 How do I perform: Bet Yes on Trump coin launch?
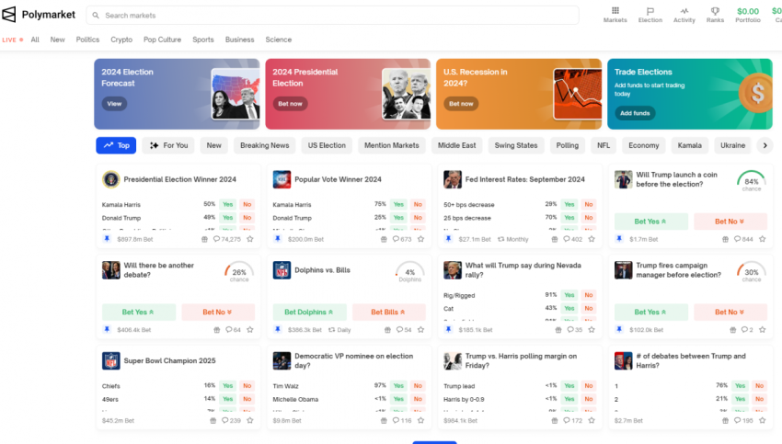(650, 222)
